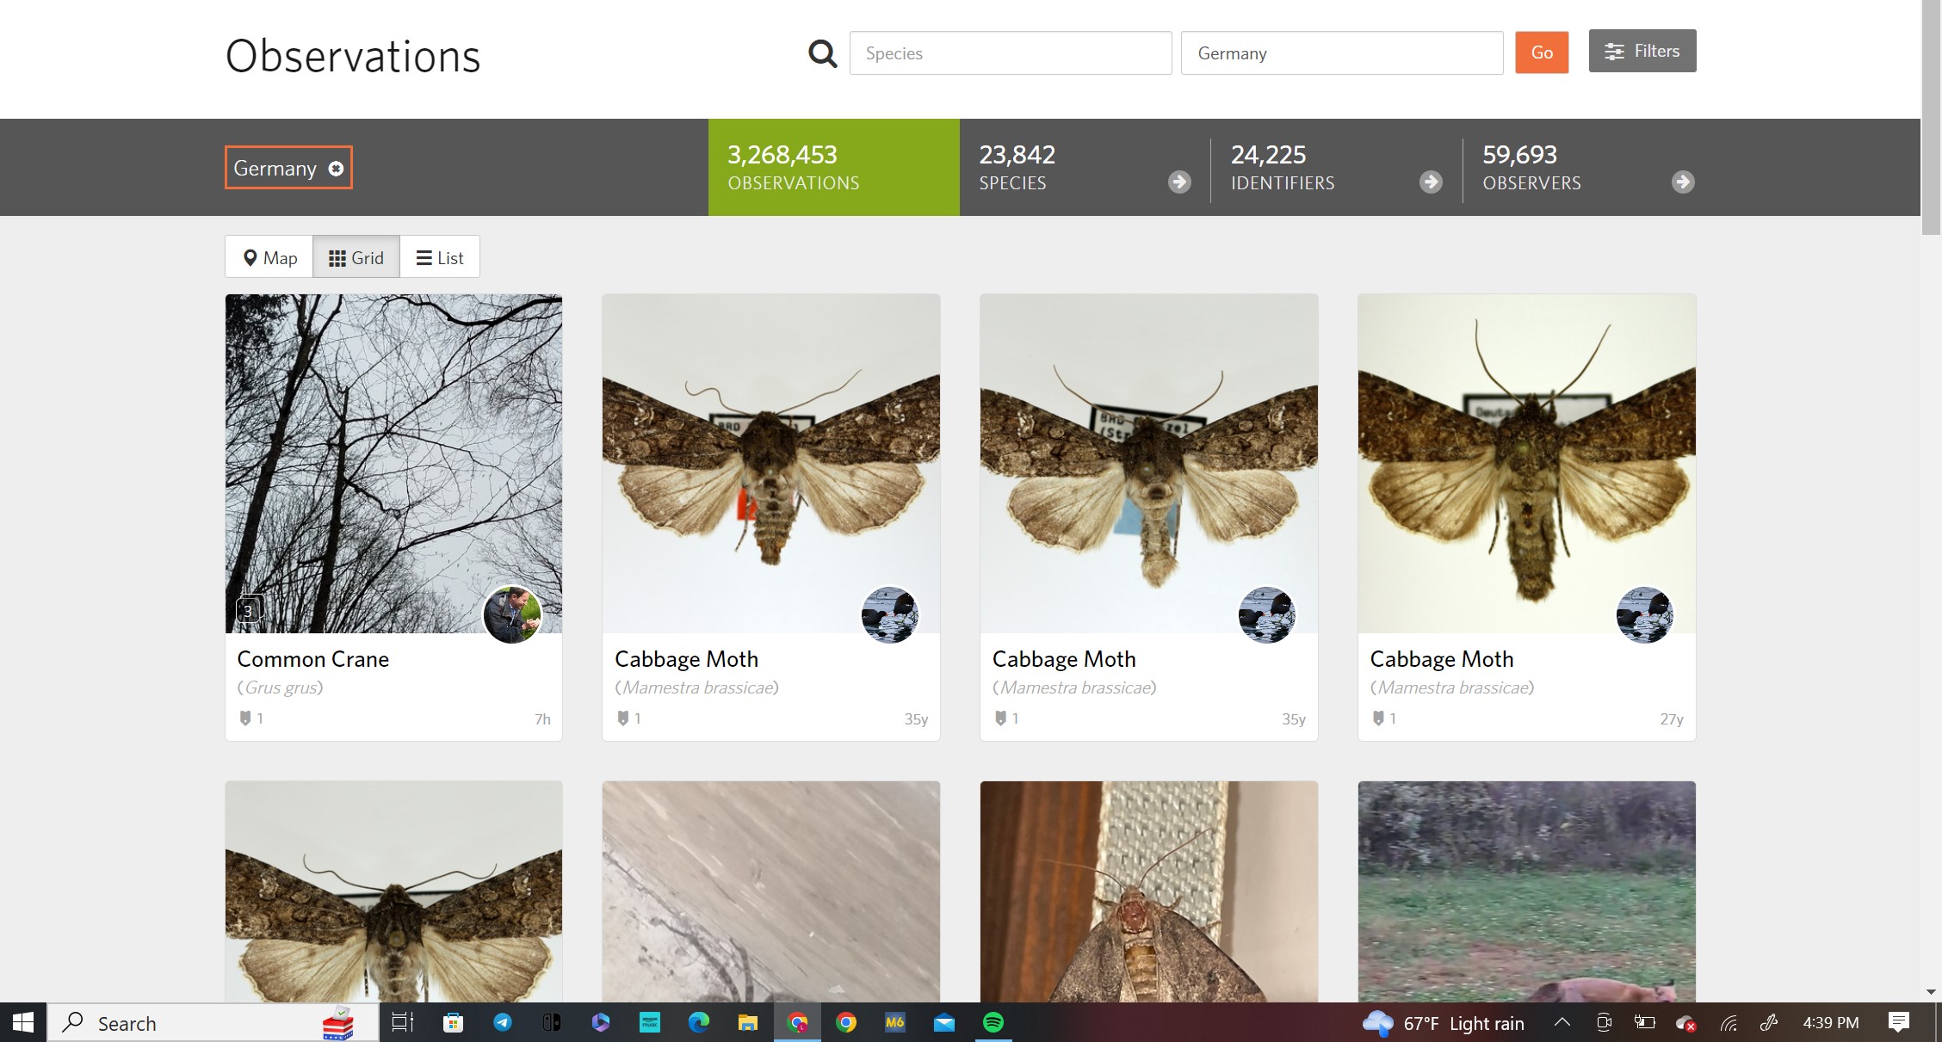Open Observers stats arrow

1683,182
